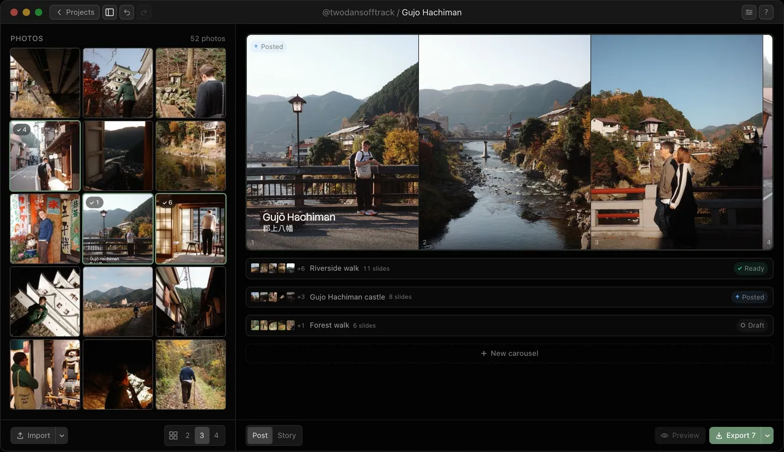
Task: Go back to Projects
Action: coord(75,12)
